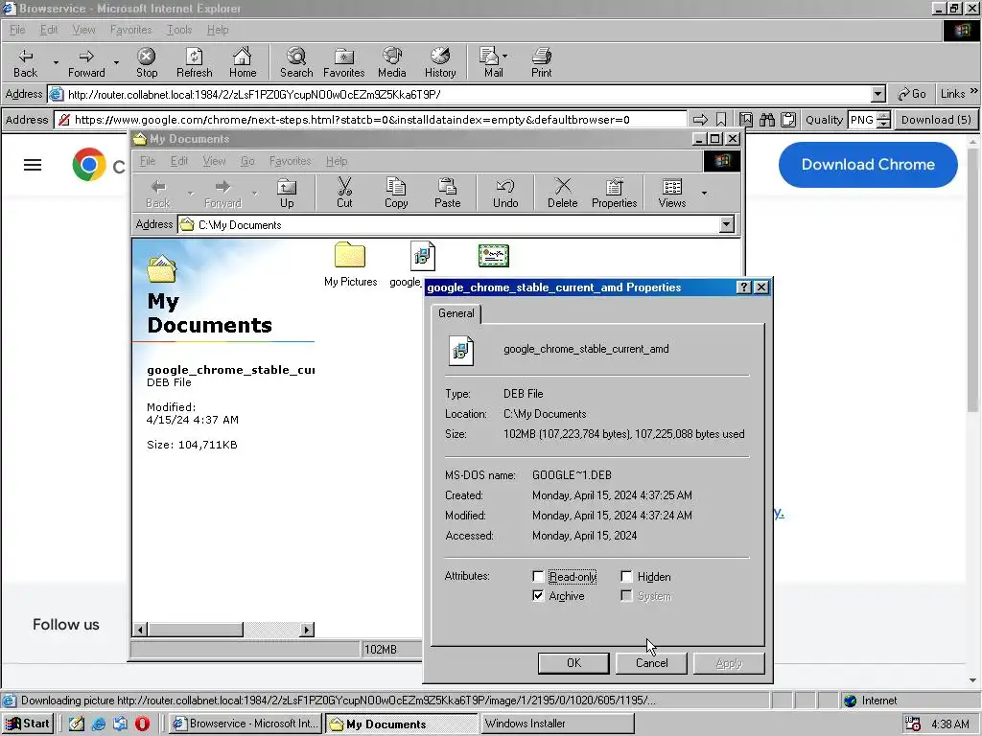Expand the Links toolbar chevron

974,91
